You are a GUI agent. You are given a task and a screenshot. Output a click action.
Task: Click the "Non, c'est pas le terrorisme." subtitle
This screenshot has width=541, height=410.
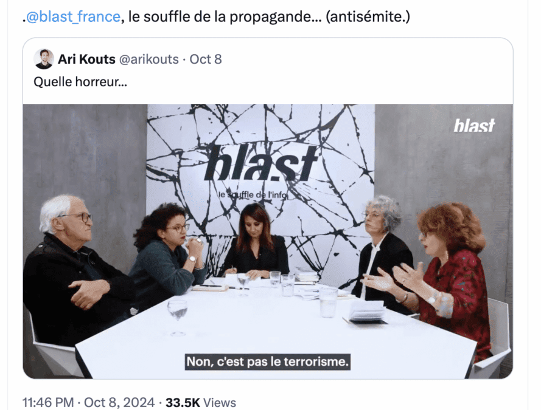tap(267, 362)
